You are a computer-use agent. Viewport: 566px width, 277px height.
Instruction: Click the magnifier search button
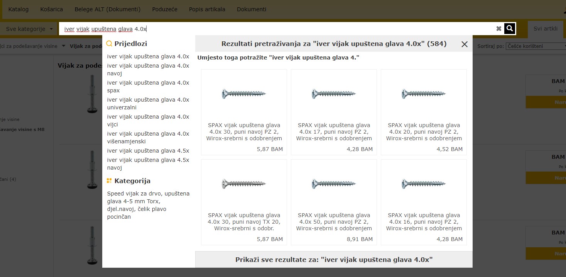click(x=510, y=28)
